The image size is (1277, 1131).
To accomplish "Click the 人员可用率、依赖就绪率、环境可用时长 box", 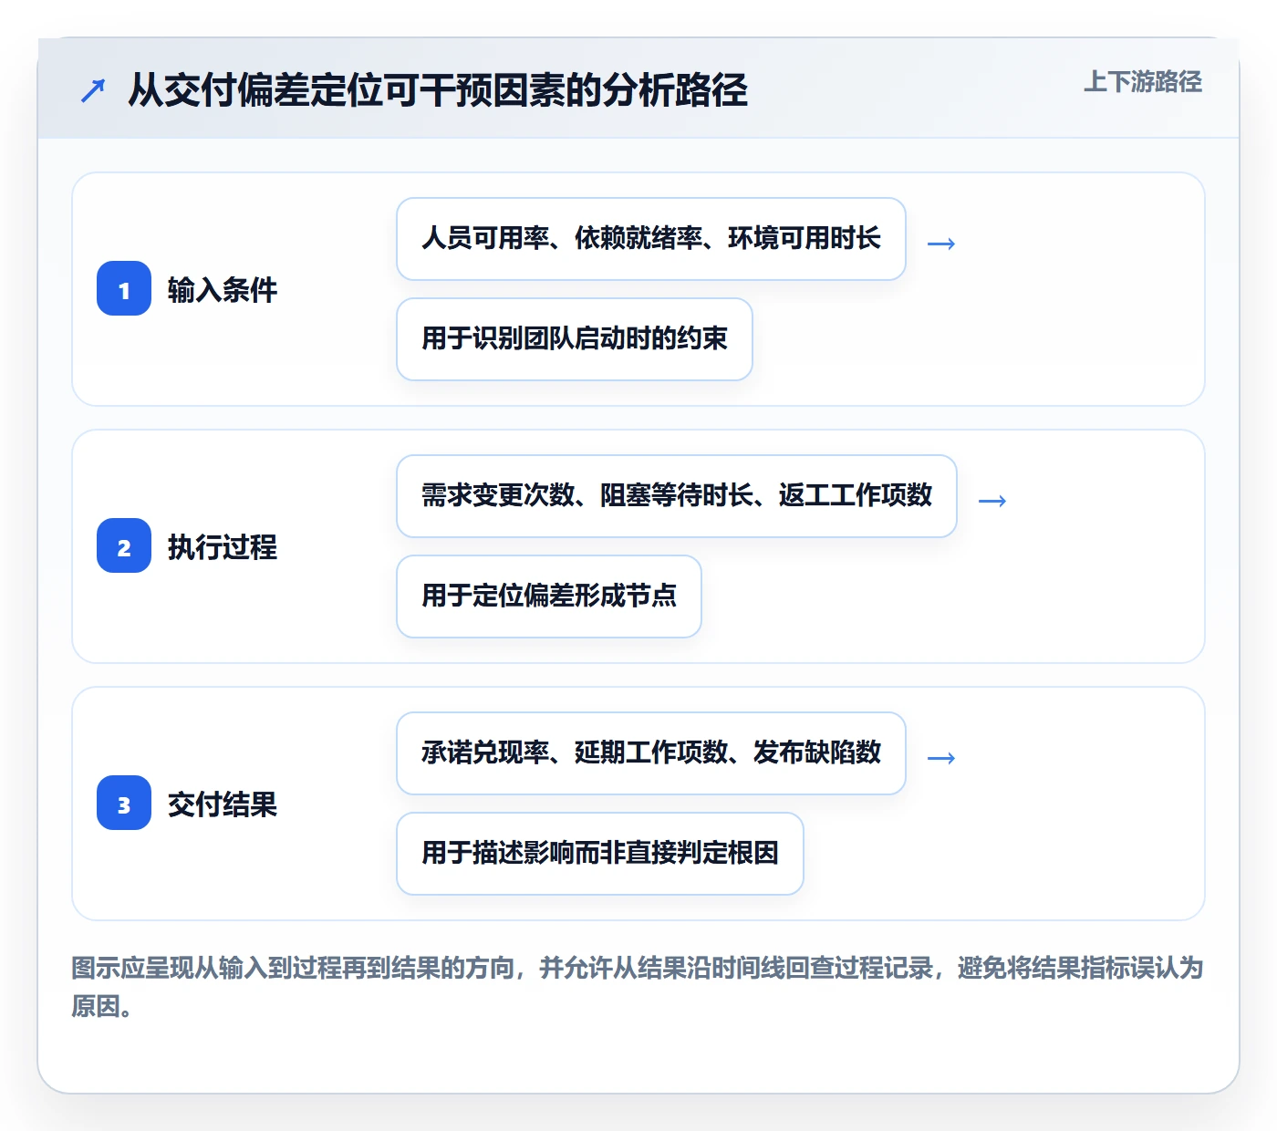I will tap(651, 239).
